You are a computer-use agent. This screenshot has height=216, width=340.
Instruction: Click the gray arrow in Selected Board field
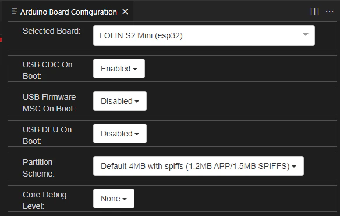[305, 35]
